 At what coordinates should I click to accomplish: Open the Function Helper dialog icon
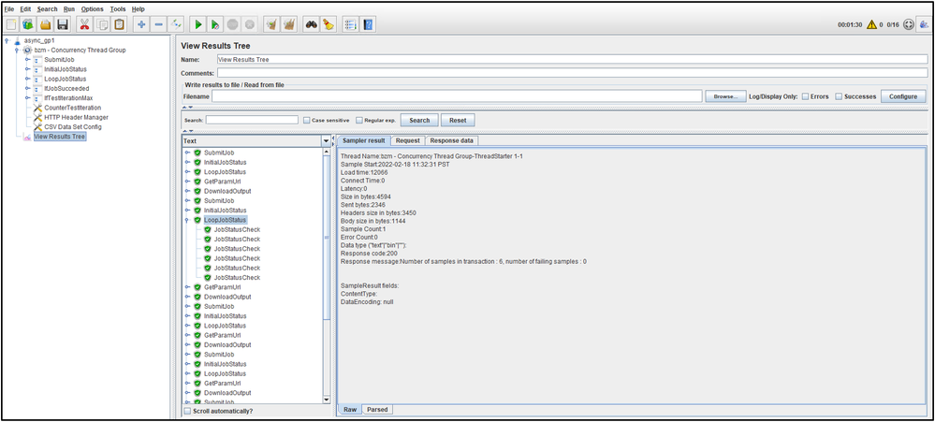pyautogui.click(x=350, y=24)
